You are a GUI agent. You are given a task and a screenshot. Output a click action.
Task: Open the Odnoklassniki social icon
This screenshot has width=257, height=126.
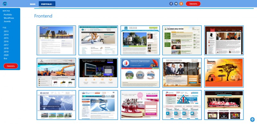click(181, 4)
